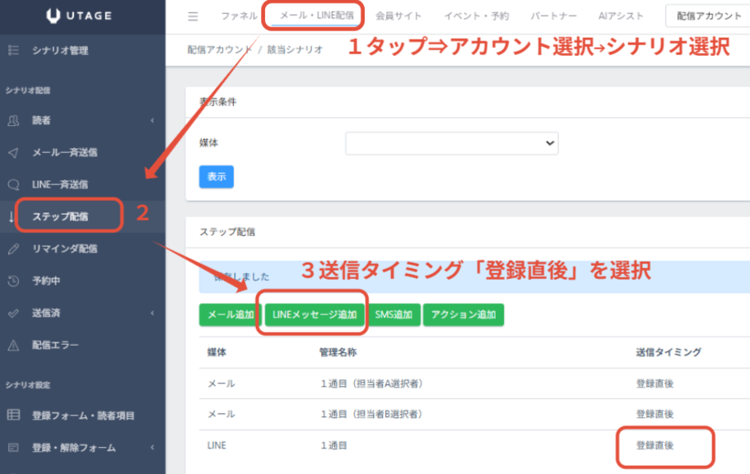Screen dimensions: 750x474
Task: Click the 送信タイミング column header
Action: pyautogui.click(x=668, y=352)
